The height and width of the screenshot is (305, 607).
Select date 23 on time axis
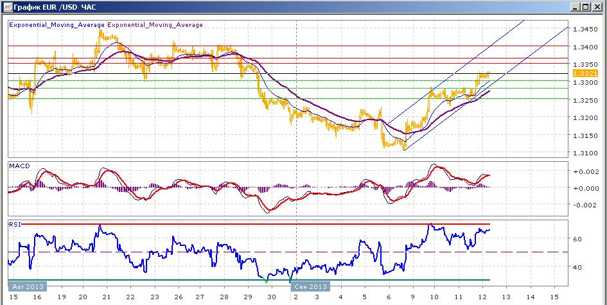154,297
